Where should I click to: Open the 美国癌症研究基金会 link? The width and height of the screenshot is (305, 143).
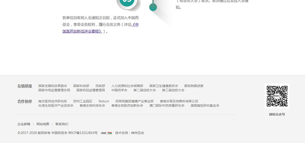click(205, 105)
